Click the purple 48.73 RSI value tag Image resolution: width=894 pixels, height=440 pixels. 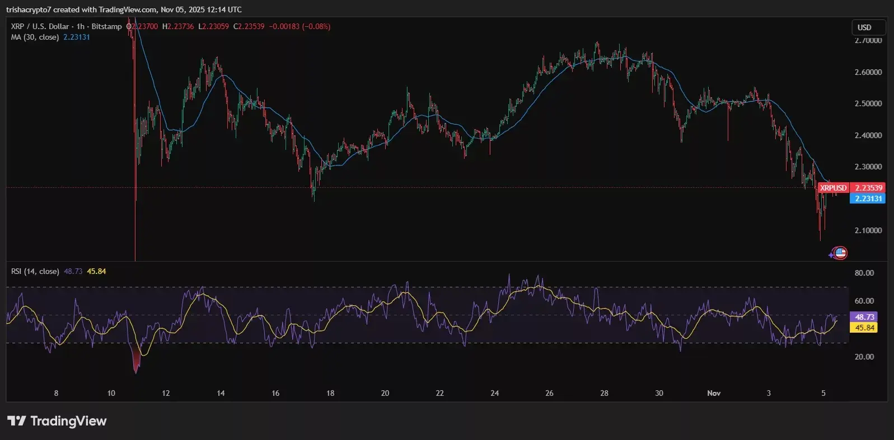click(864, 317)
